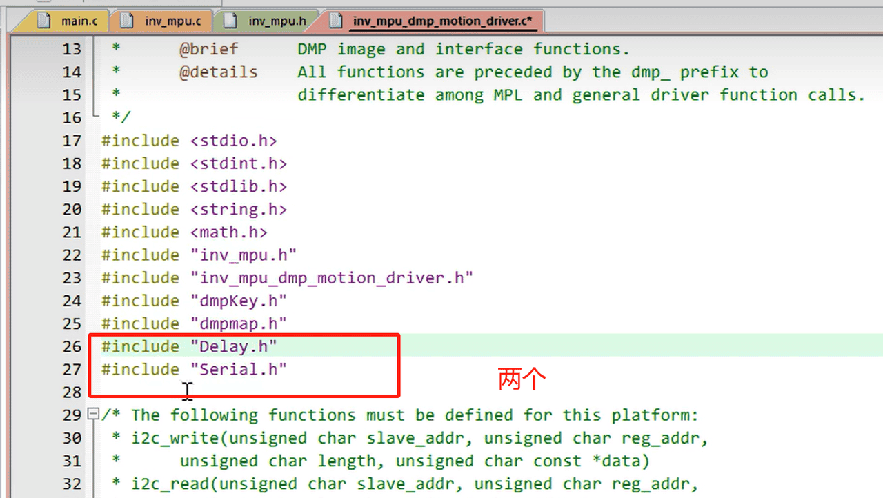Screen dimensions: 883x498
Task: Place cursor on the "*/" comment end
Action: pos(121,117)
